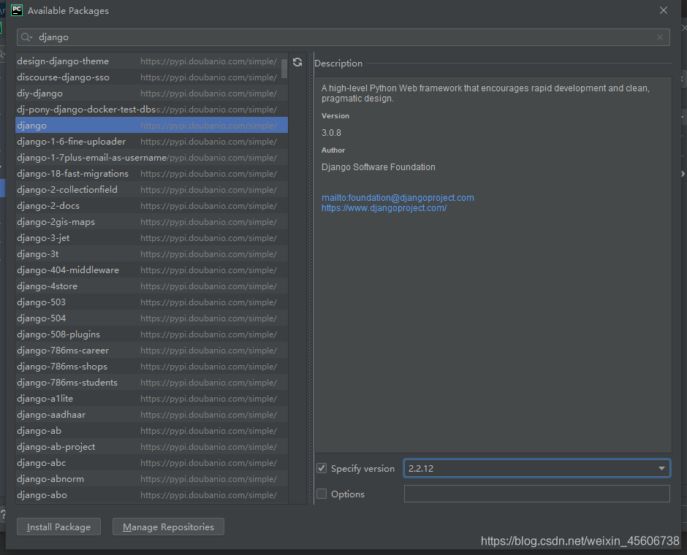Screen dimensions: 687x555
Task: Select django-786ms-students package
Action: (151, 383)
